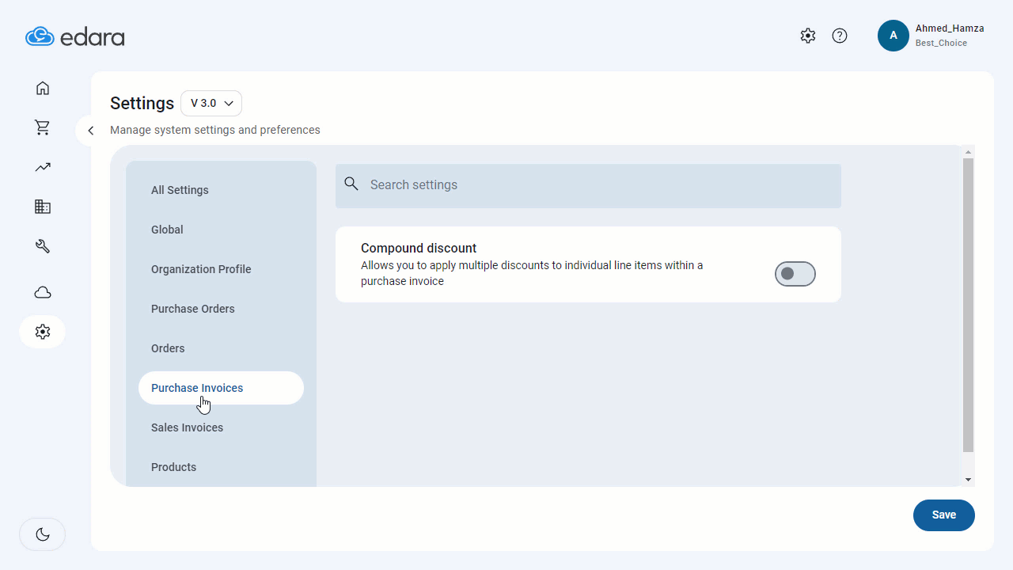Open the shopping cart sidebar icon

click(x=43, y=127)
